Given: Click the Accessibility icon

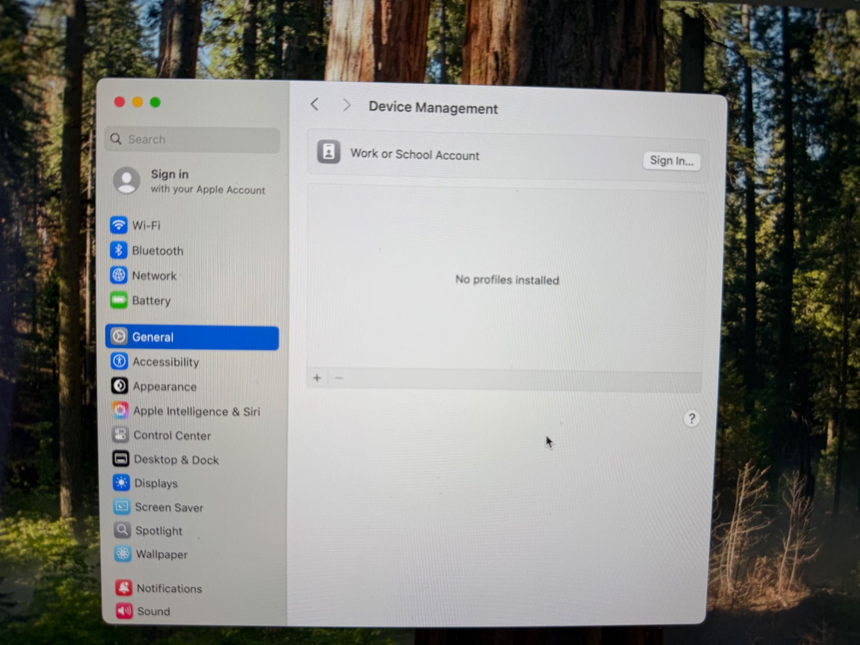Looking at the screenshot, I should (x=119, y=361).
